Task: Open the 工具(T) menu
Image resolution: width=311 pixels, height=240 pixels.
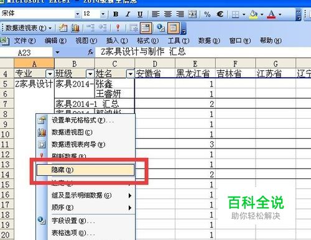Action: pyautogui.click(x=179, y=40)
